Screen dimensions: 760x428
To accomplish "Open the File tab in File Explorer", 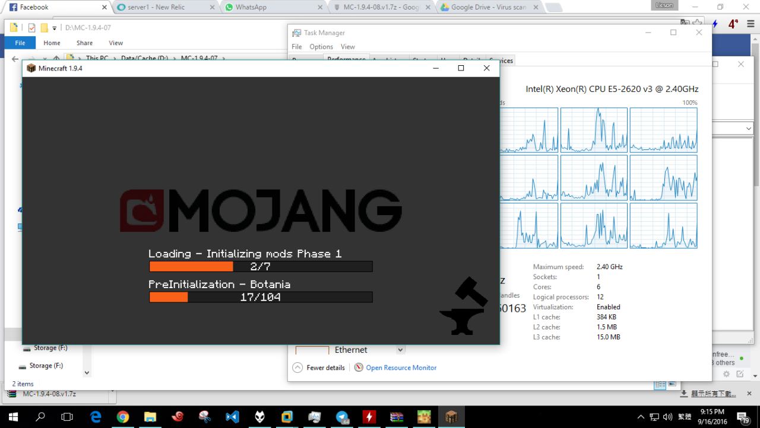I will tap(20, 43).
